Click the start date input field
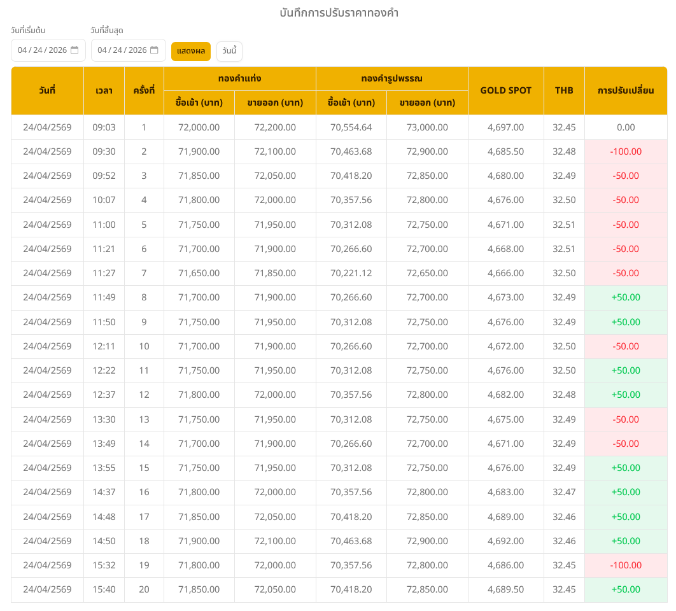 point(41,50)
